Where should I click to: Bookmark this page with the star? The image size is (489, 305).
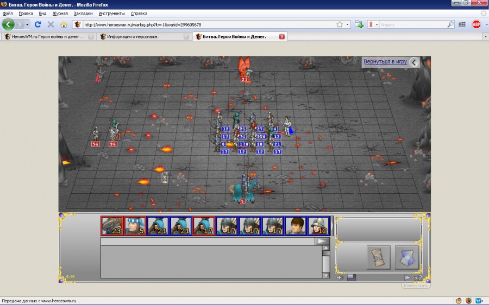click(340, 24)
